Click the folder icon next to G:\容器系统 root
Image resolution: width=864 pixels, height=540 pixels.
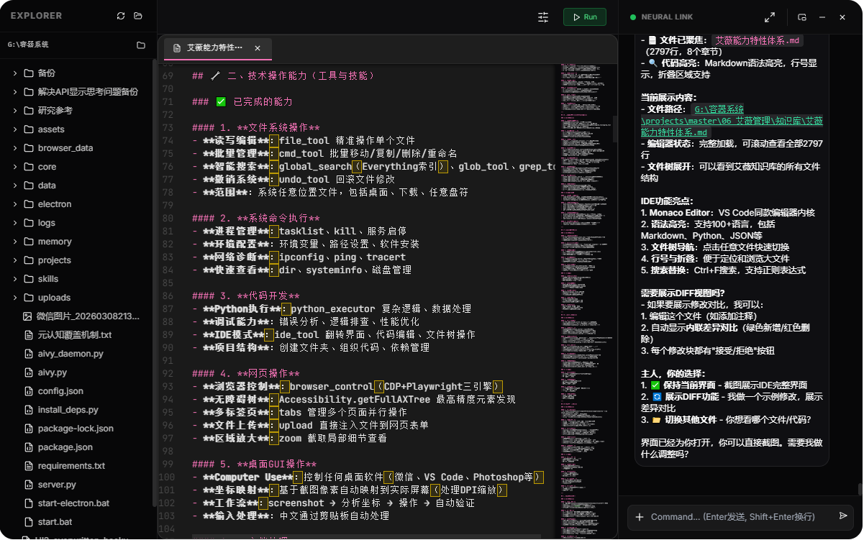[x=141, y=45]
